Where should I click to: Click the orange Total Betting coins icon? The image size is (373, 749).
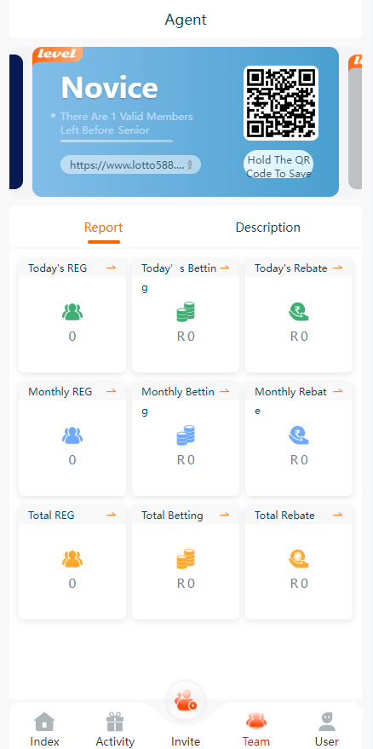(186, 558)
